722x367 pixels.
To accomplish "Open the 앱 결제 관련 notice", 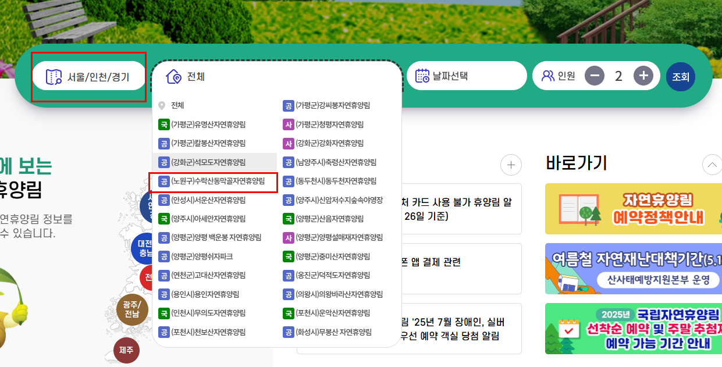I will [461, 269].
